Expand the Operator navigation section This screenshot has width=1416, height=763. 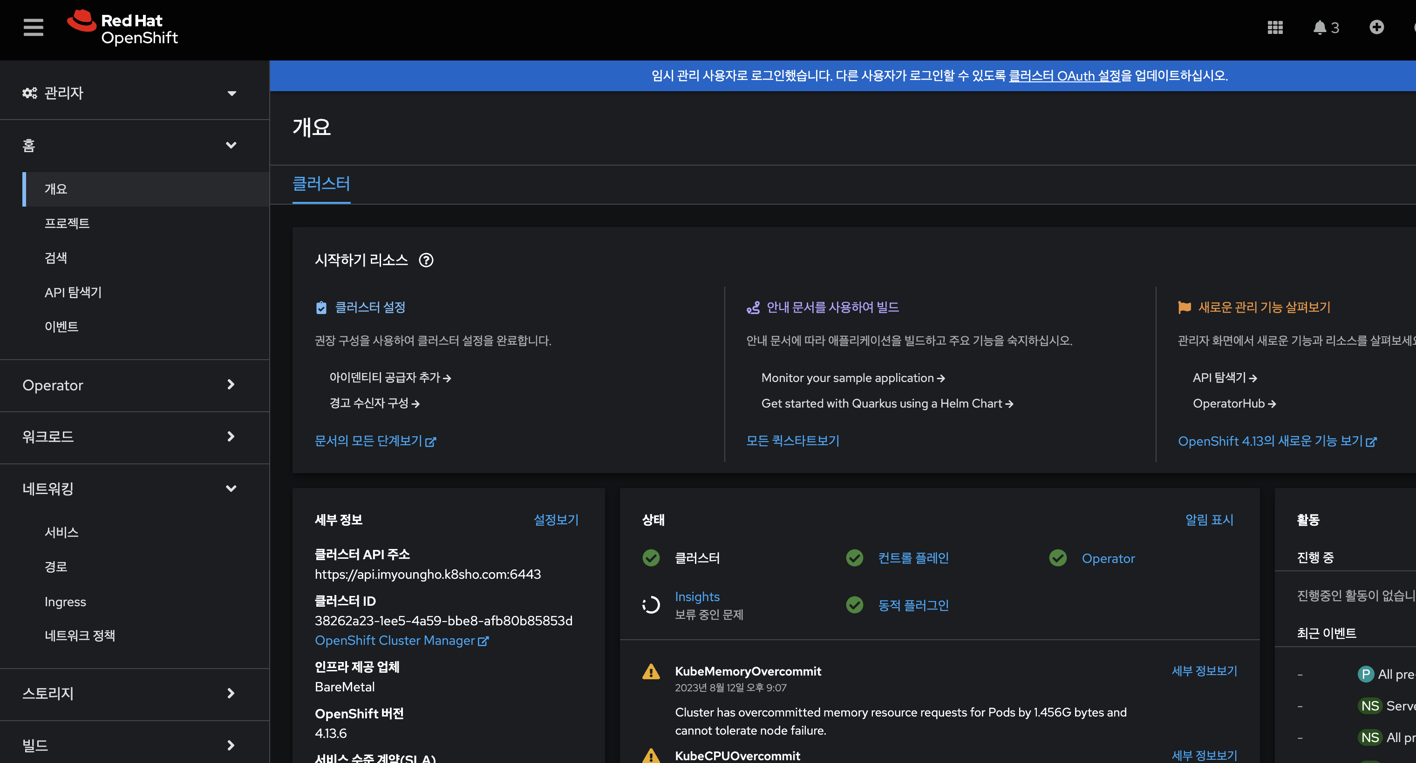pyautogui.click(x=129, y=385)
